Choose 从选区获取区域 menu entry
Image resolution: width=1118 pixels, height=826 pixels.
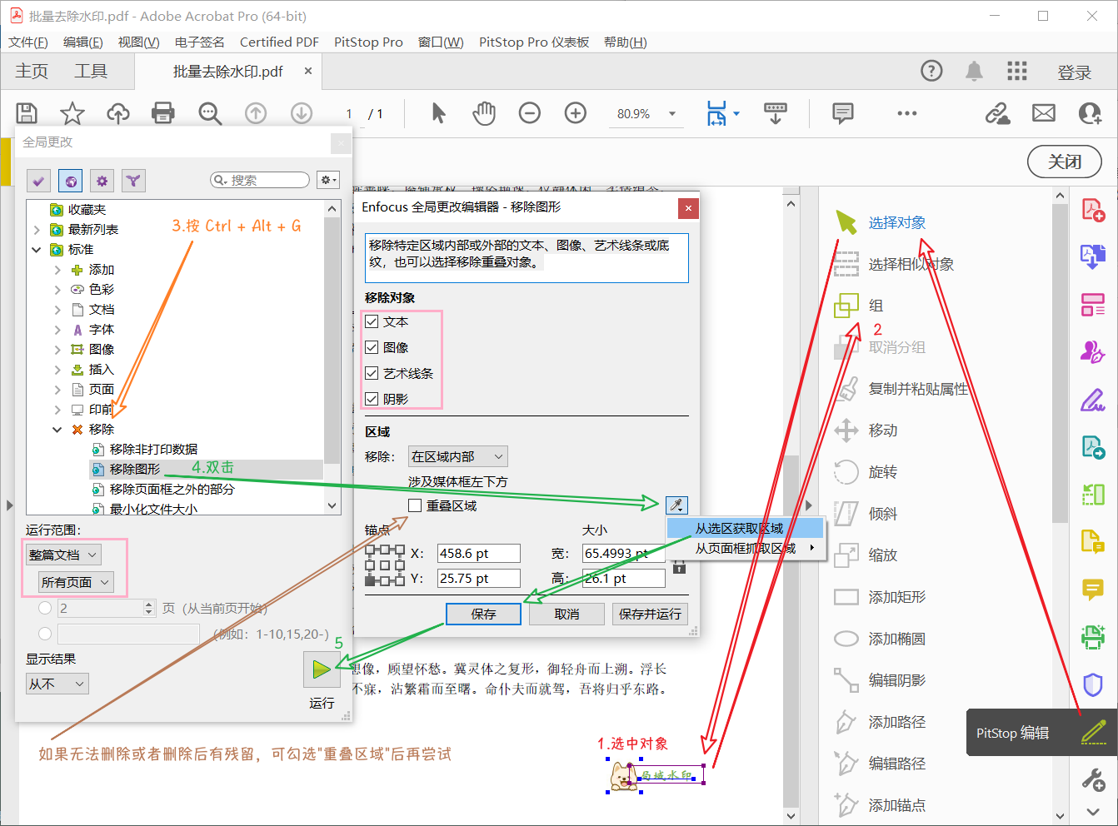tap(746, 528)
